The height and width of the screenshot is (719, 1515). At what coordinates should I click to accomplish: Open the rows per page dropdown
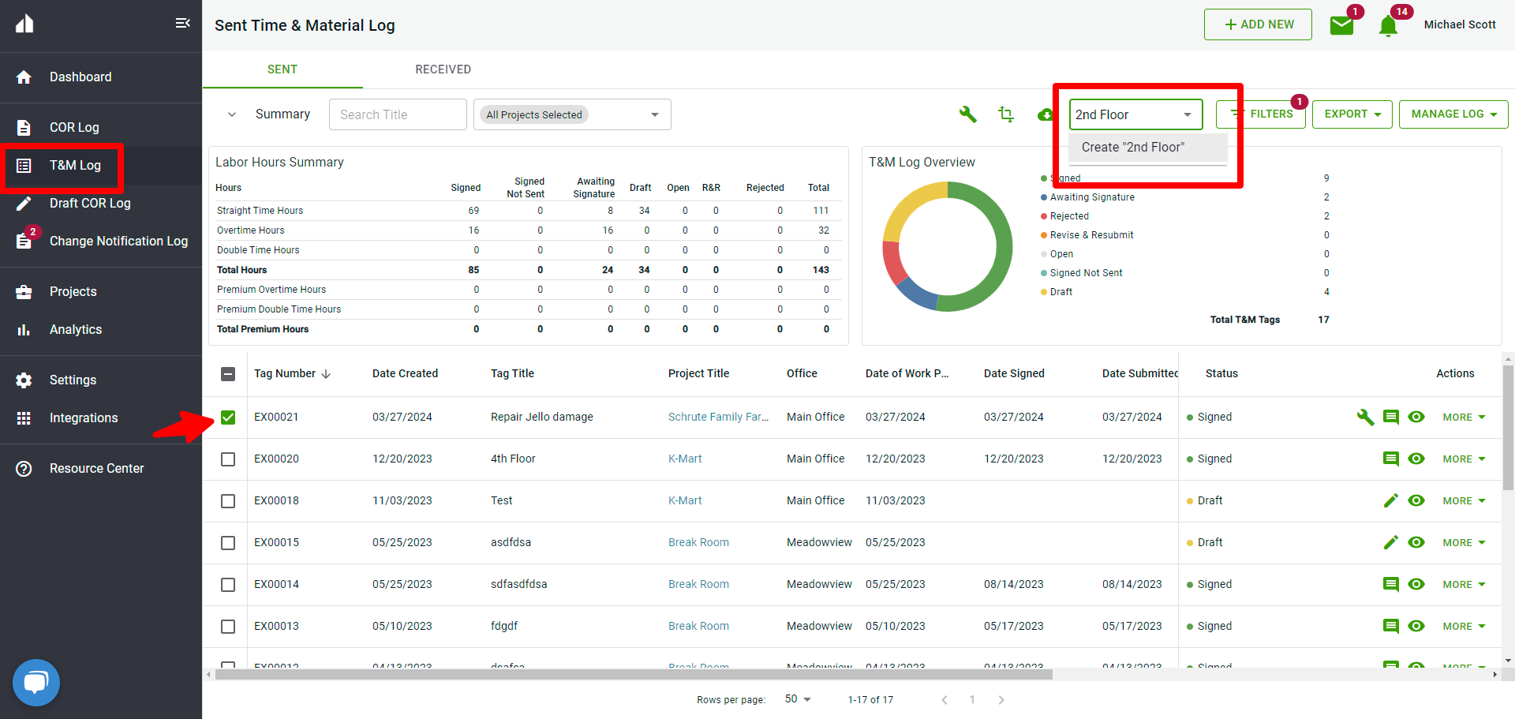point(798,699)
